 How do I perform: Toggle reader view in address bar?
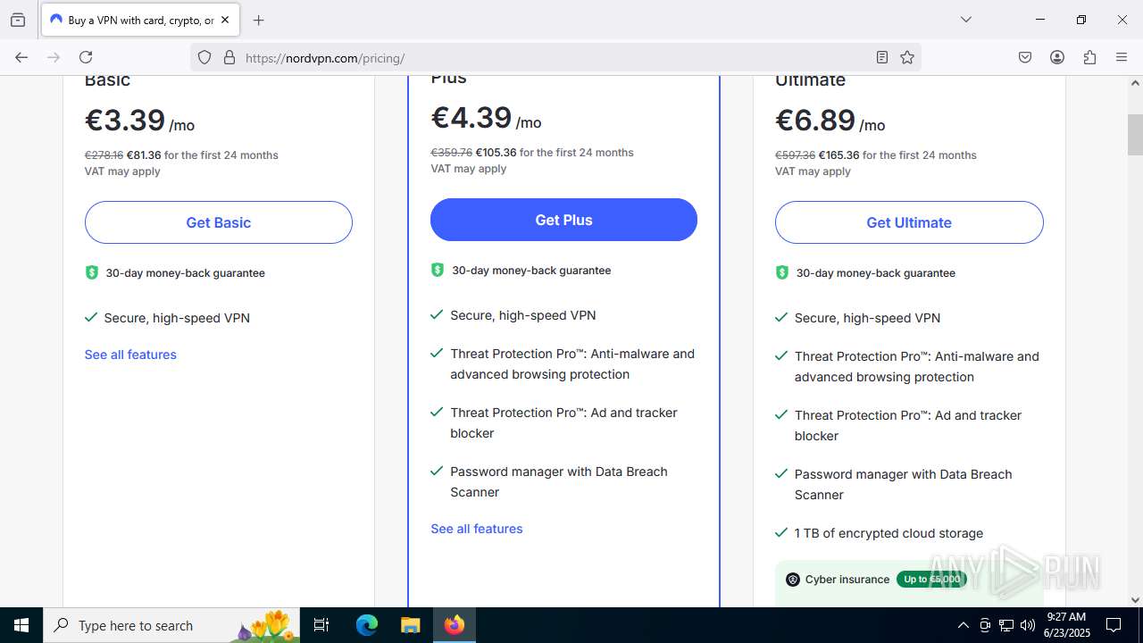881,57
